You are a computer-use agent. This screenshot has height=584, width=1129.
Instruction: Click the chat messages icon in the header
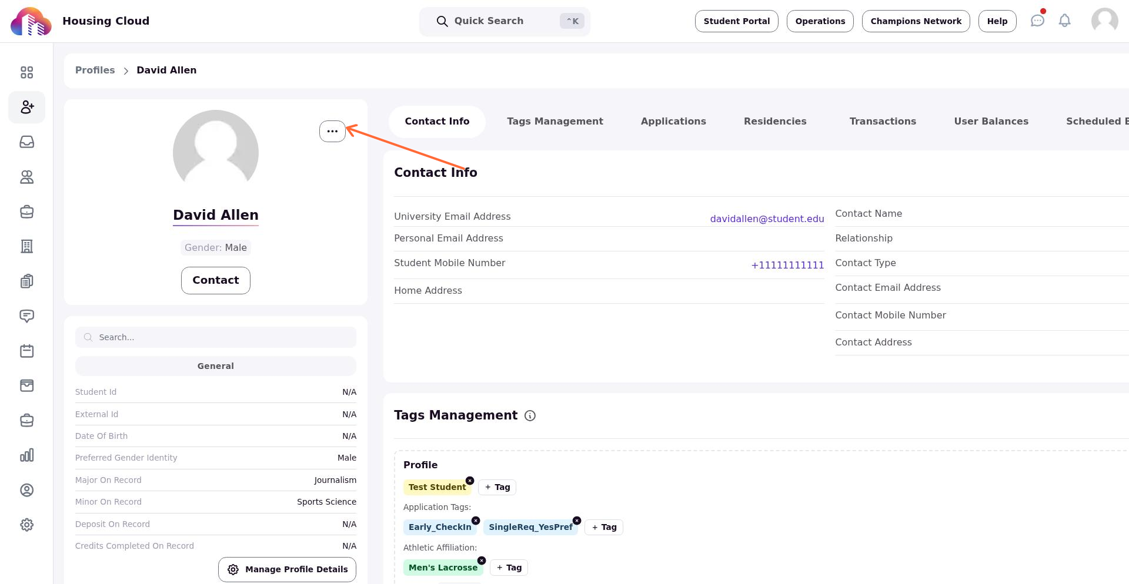tap(1037, 21)
